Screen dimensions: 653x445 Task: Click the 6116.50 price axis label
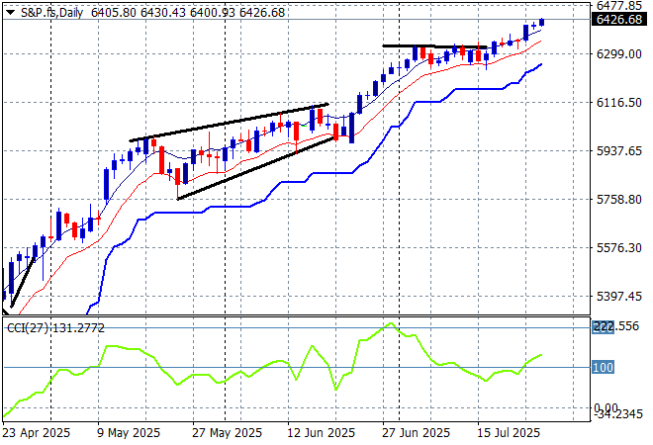point(620,102)
